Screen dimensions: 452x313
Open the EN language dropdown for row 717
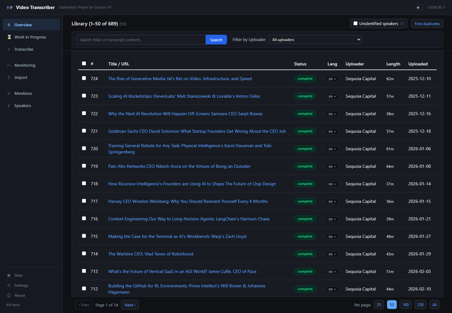(x=332, y=202)
